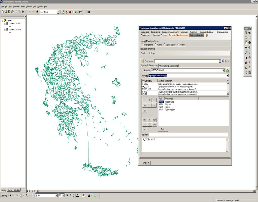Select the Zoom In magnifier tool
The height and width of the screenshot is (202, 258).
point(246,33)
